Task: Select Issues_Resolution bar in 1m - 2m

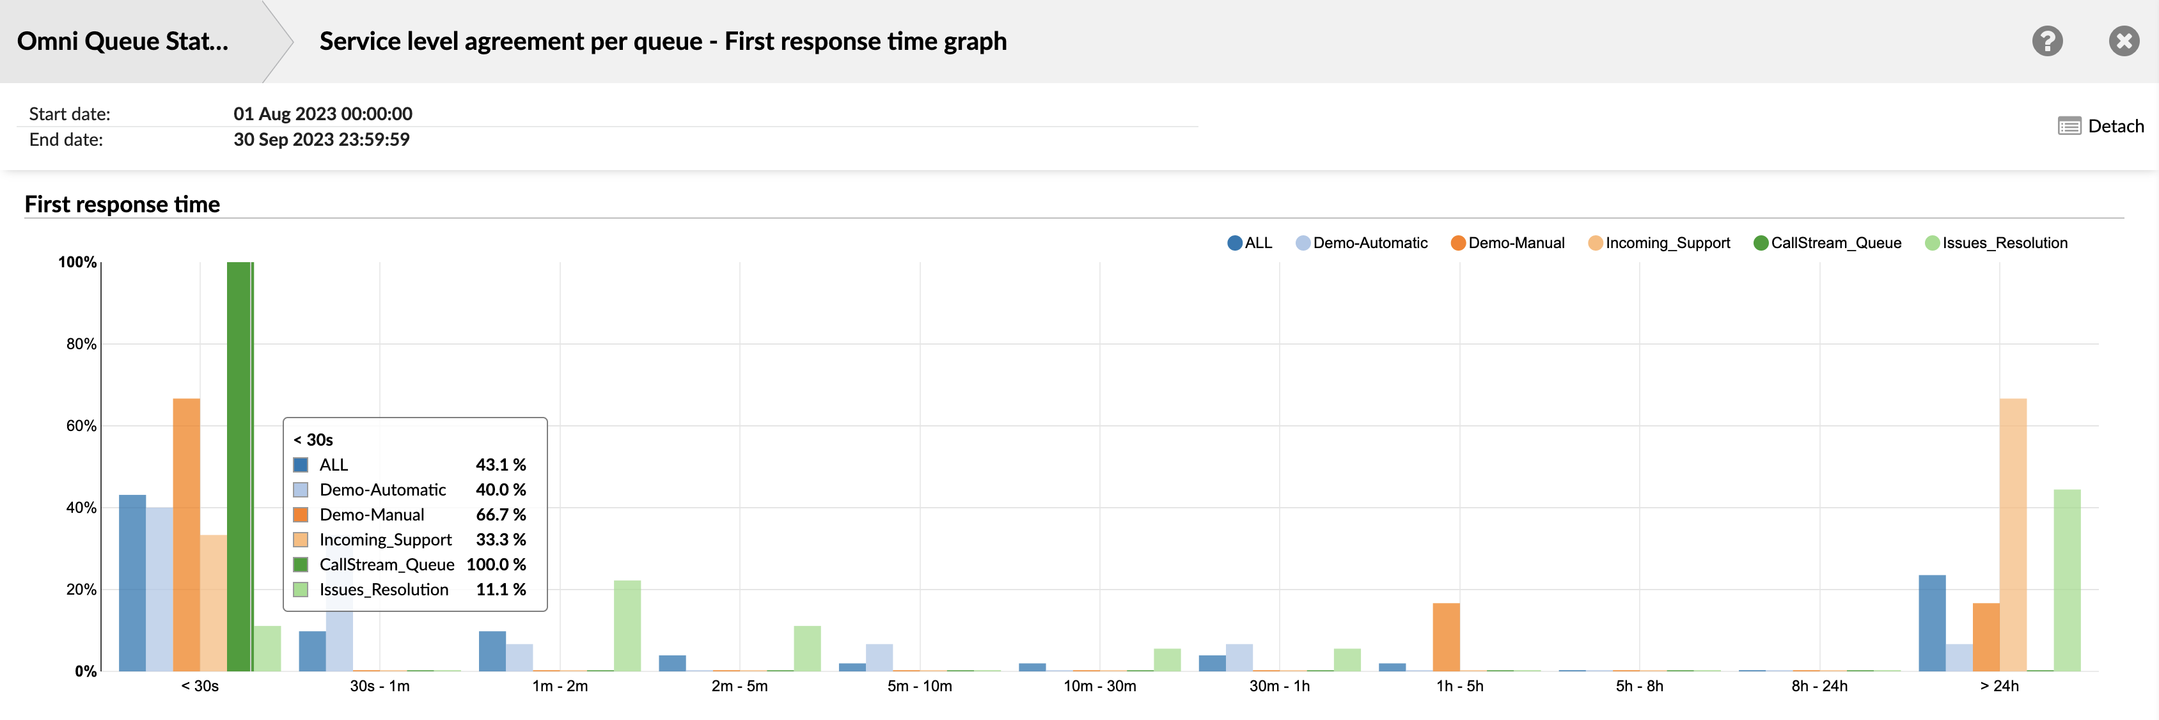Action: (x=627, y=625)
